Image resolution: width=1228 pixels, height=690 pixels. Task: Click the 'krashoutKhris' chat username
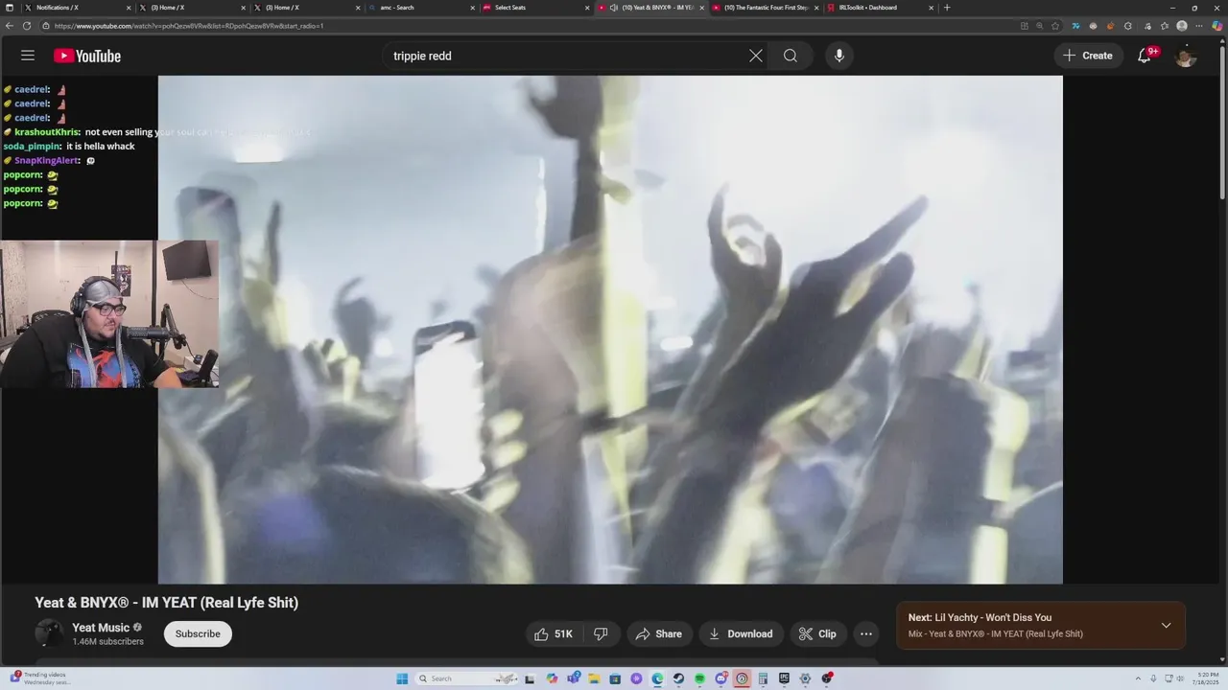[47, 132]
